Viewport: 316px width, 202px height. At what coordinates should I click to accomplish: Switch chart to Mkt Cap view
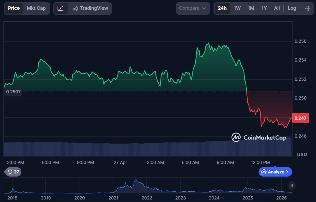pos(35,8)
